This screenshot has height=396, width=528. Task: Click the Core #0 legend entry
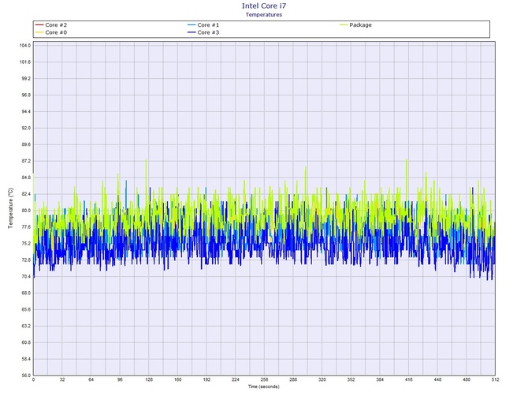(x=51, y=32)
